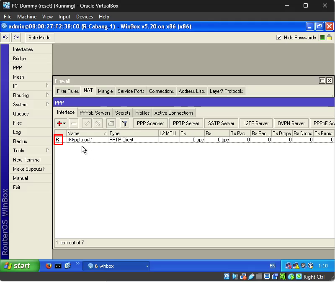Screen dimensions: 335x282
Task: Open the Machine menu
Action: [x=27, y=17]
